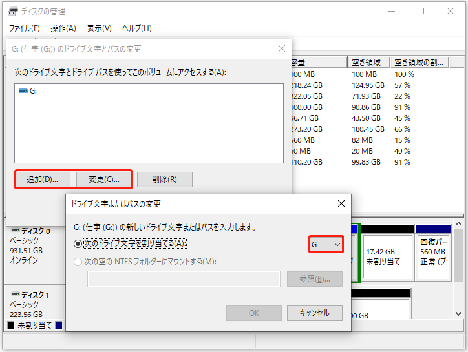Click the 124.95 GB free space cell
468x352 pixels.
(x=368, y=85)
